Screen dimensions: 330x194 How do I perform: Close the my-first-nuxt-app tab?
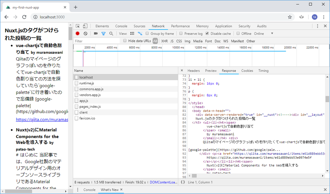click(65, 7)
